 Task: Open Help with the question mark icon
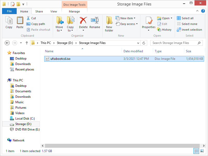pyautogui.click(x=203, y=11)
